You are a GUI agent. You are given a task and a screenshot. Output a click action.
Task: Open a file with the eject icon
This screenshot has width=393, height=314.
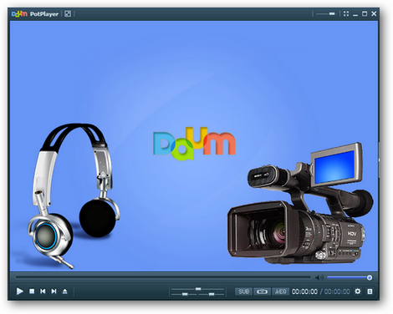[64, 291]
